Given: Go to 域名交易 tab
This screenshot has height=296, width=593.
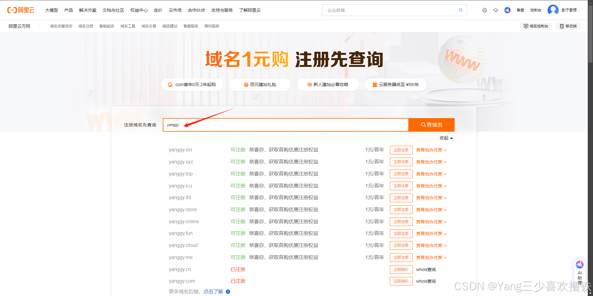Looking at the screenshot, I should point(149,26).
